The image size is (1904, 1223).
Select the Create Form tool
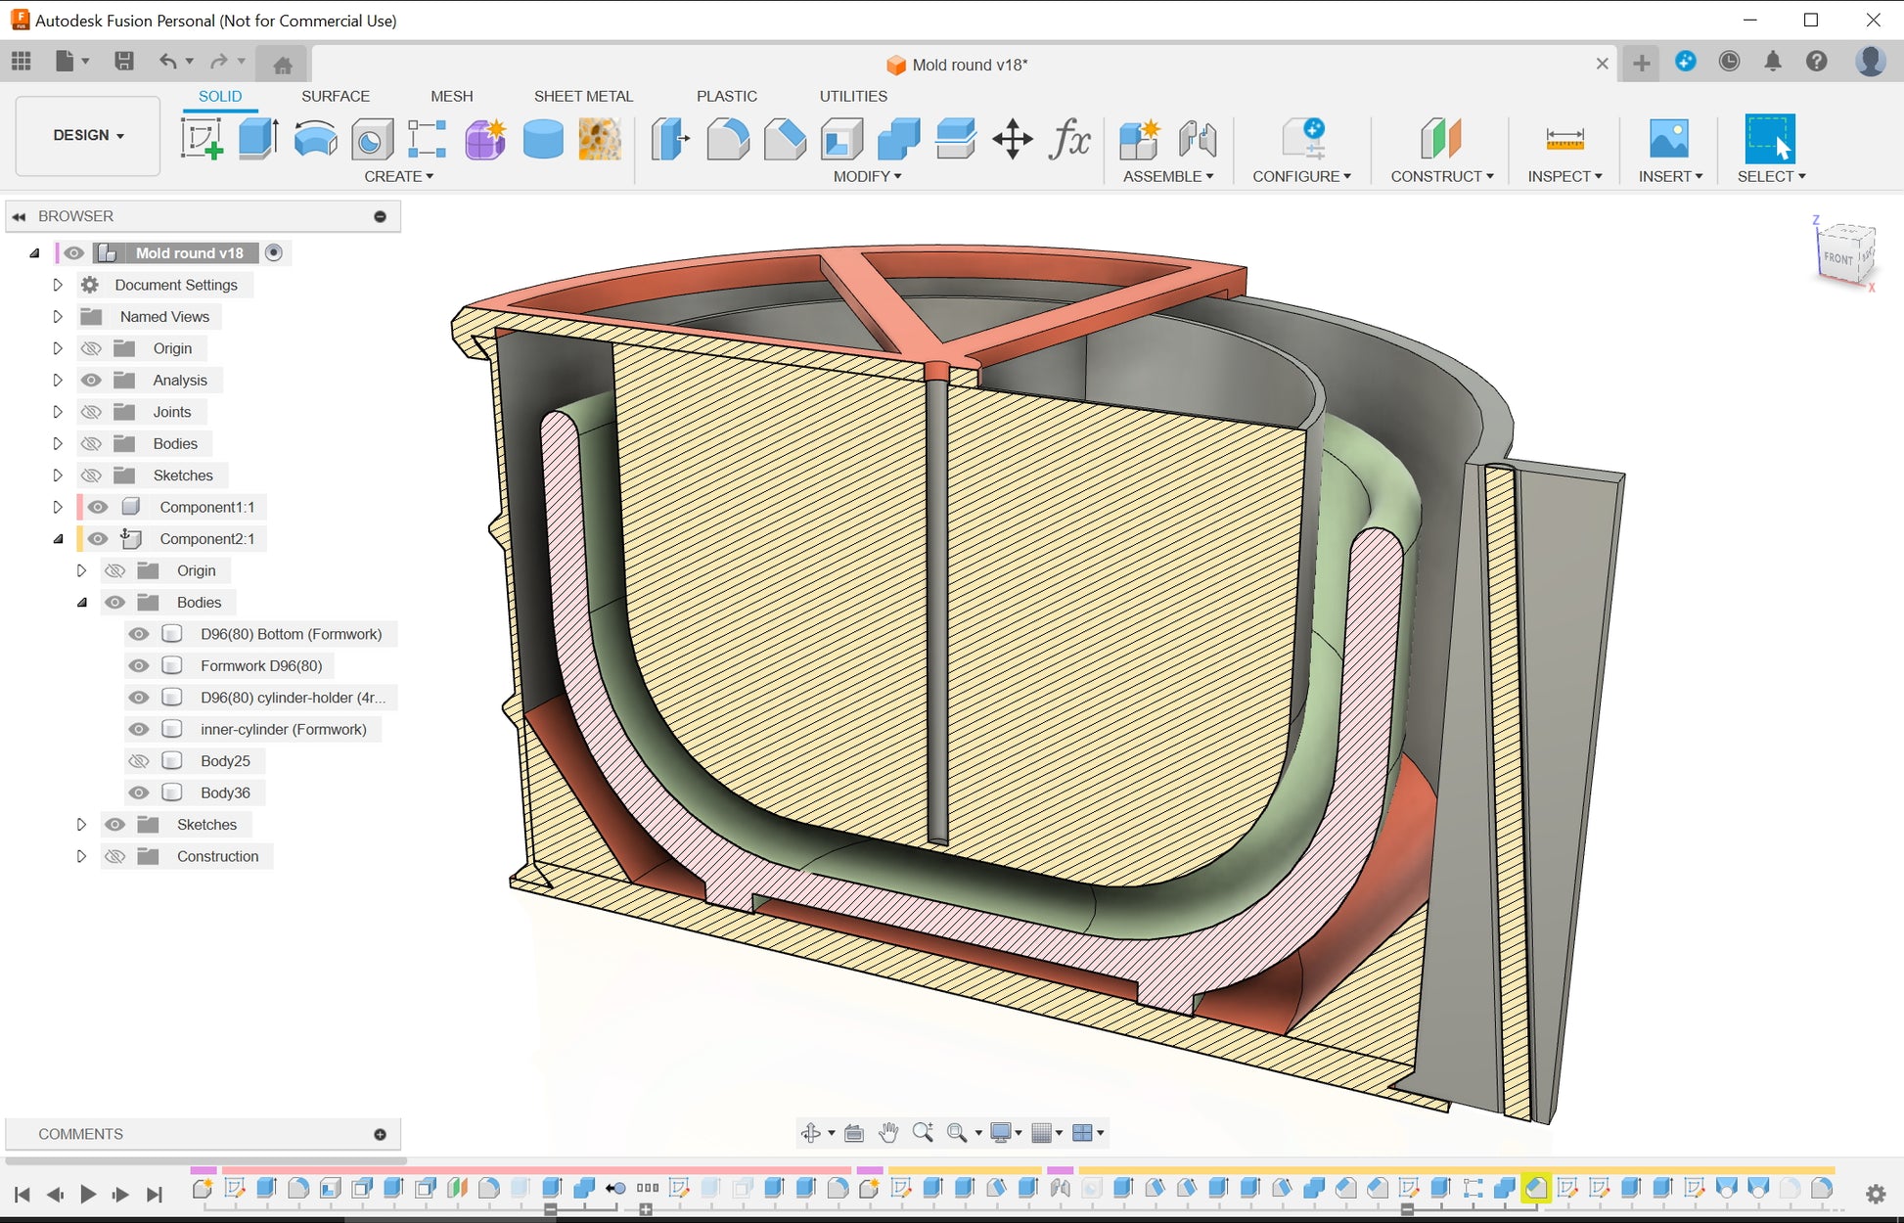pyautogui.click(x=485, y=138)
